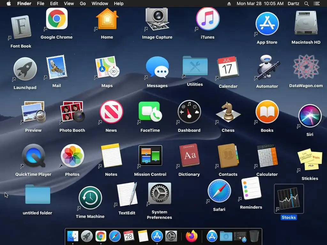
Task: Open the View menu
Action: pos(69,4)
